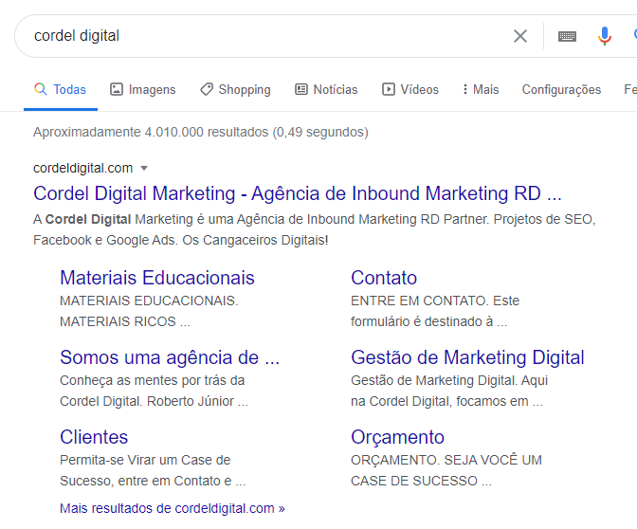The image size is (637, 529).
Task: Click the snippet mentioning Os Cangaceiros Digitais
Action: tap(315, 229)
